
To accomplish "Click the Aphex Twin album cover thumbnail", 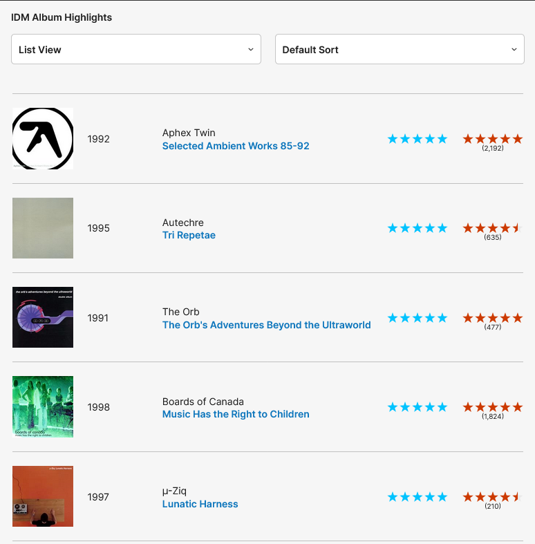I will (43, 138).
